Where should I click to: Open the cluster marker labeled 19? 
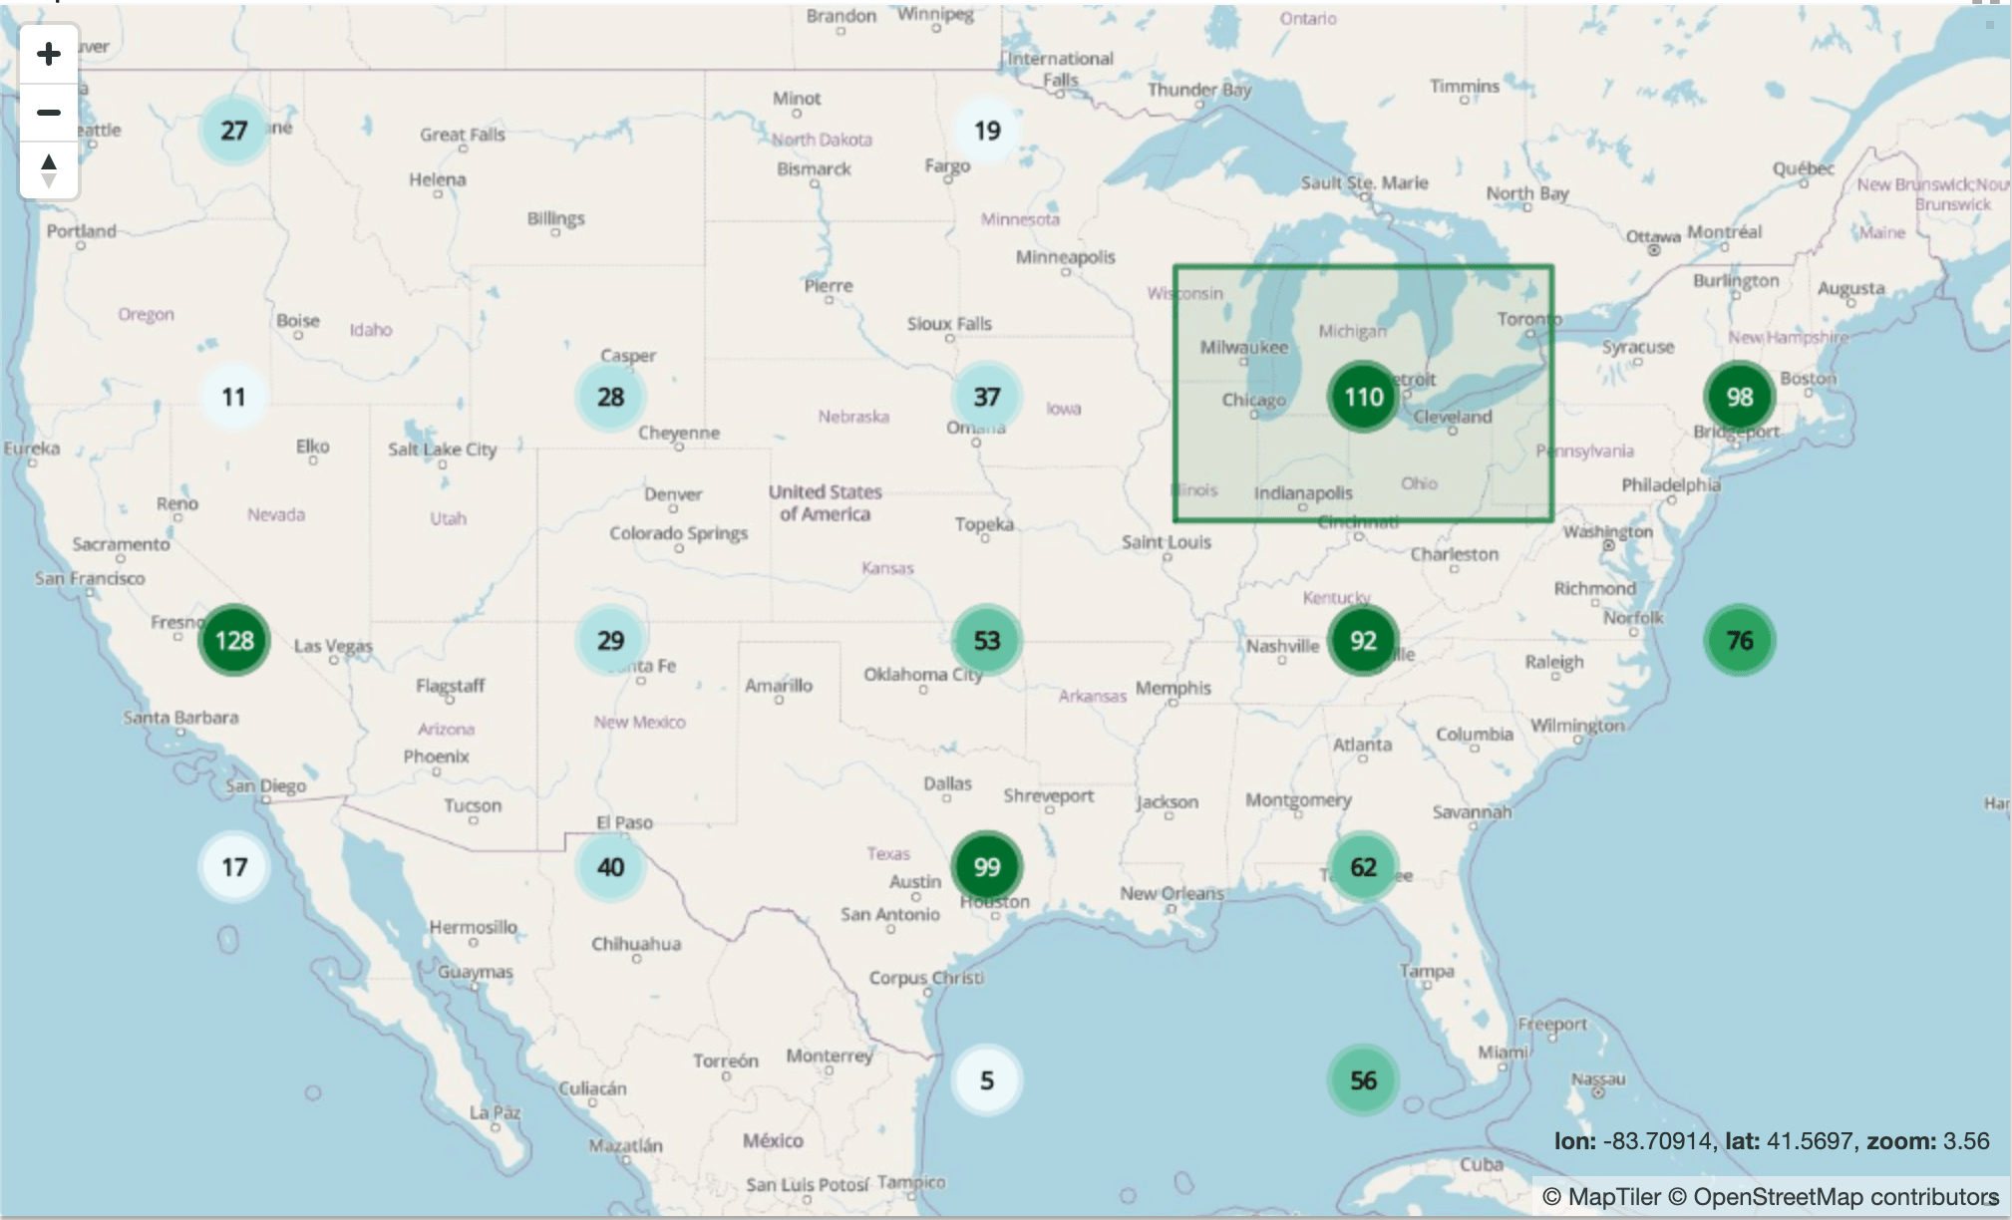tap(987, 131)
